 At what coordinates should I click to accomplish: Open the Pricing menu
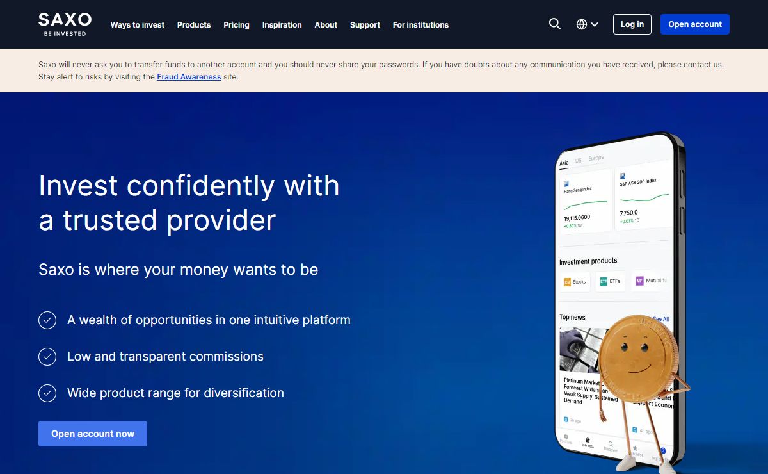pyautogui.click(x=236, y=25)
